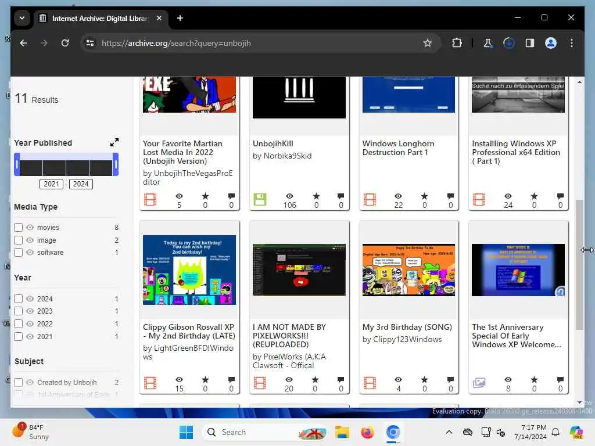Click the Clippy Gibson Rosvall XP thumbnail
The width and height of the screenshot is (595, 446).
189,269
